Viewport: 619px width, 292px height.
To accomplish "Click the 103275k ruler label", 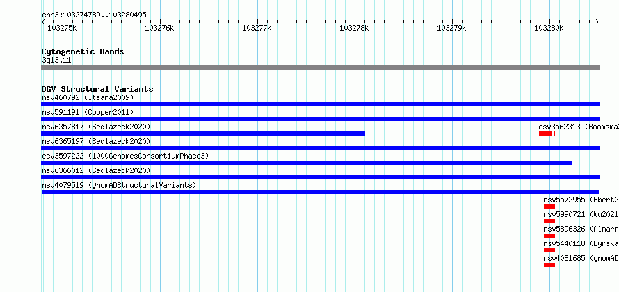I will tap(62, 28).
